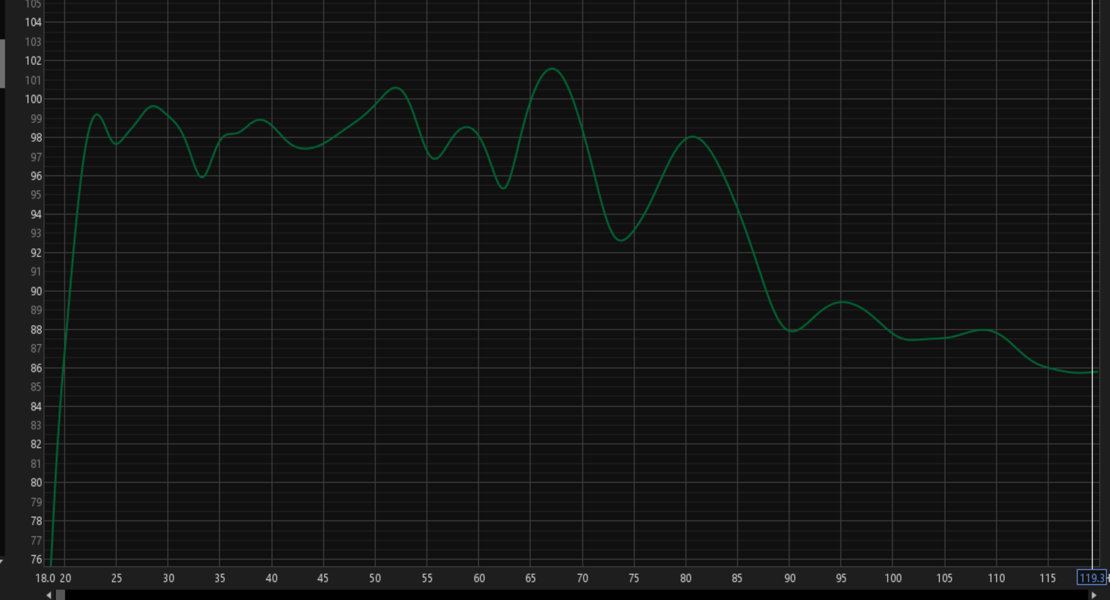Click the vertical scrollbar's grey thumb
The width and height of the screenshot is (1110, 600).
(x=2, y=64)
